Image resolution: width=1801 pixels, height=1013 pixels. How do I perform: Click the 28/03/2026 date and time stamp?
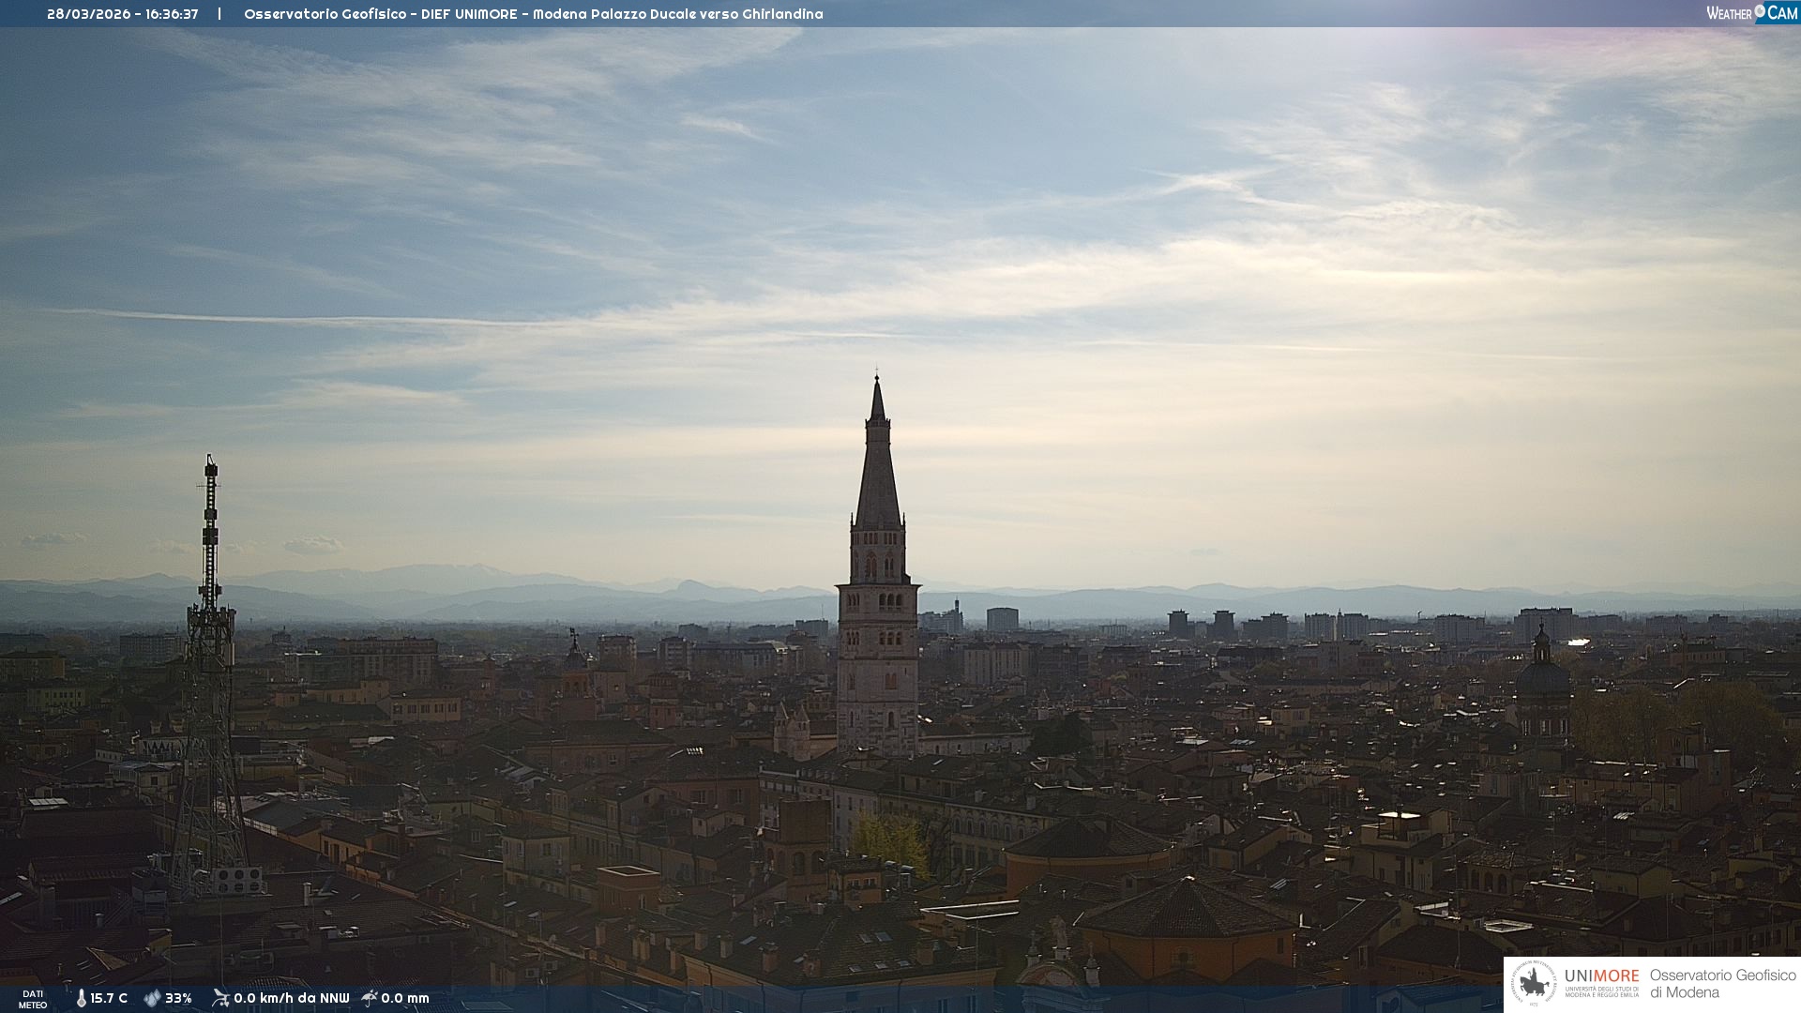click(122, 14)
